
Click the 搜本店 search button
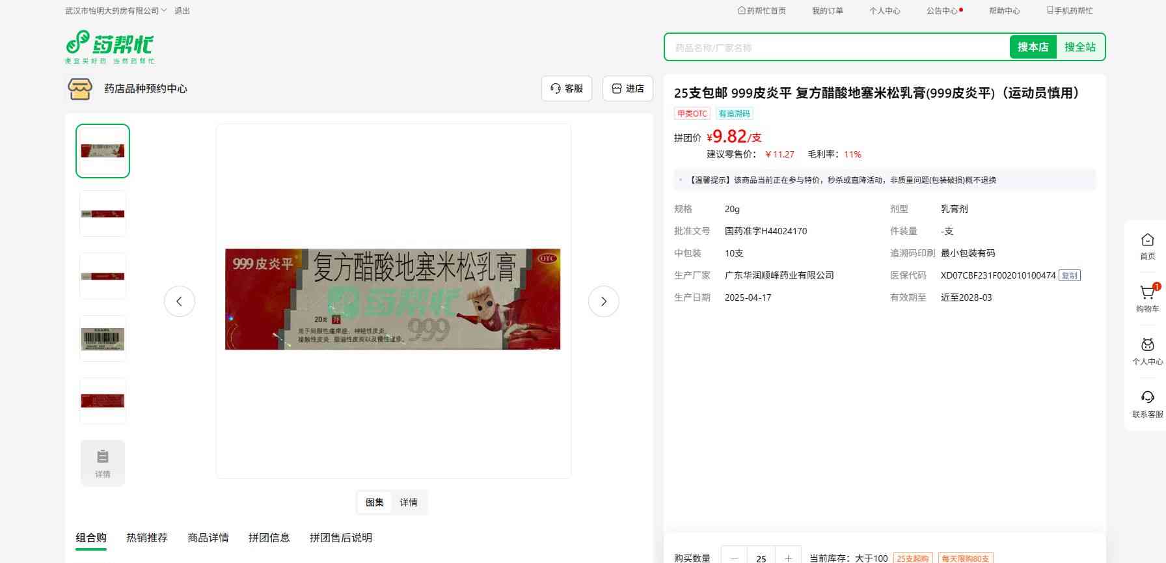pos(1033,47)
